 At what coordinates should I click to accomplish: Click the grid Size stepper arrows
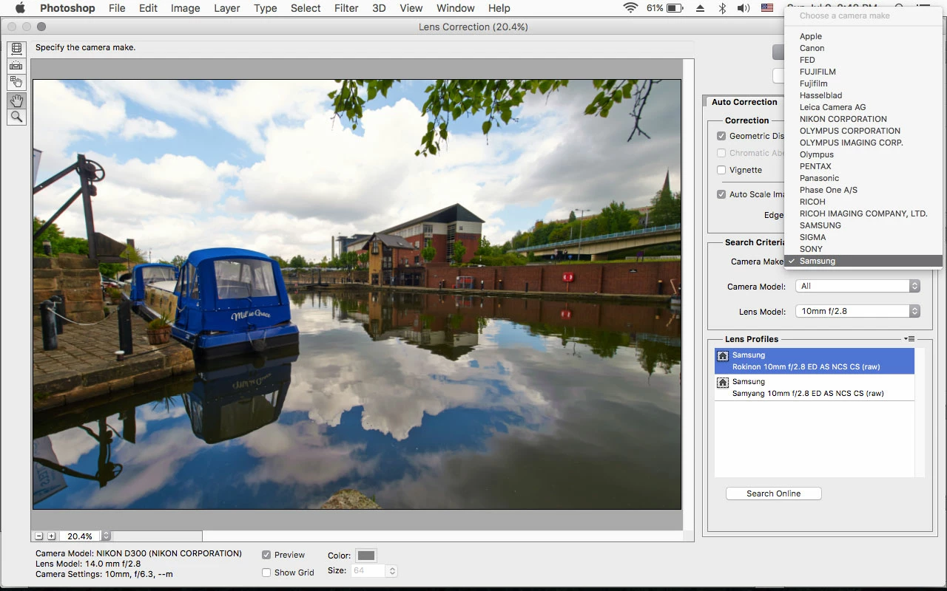[x=392, y=571]
